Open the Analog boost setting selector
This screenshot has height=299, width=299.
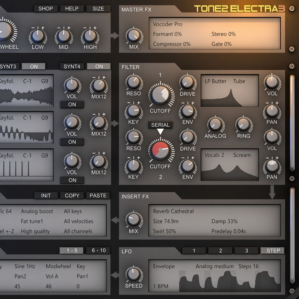[x=37, y=211]
